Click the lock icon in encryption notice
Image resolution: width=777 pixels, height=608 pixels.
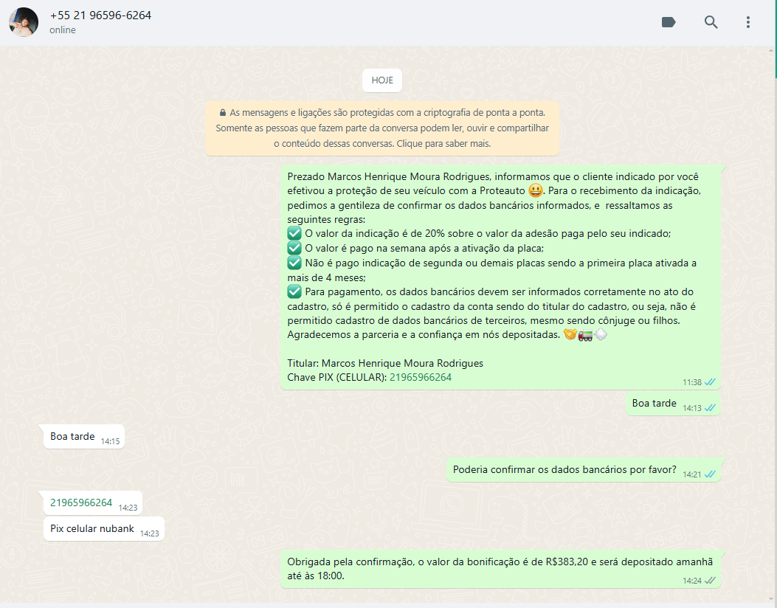point(222,113)
